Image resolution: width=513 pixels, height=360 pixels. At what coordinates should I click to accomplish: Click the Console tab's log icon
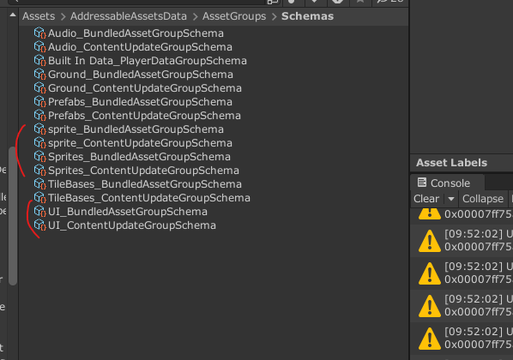coord(422,183)
